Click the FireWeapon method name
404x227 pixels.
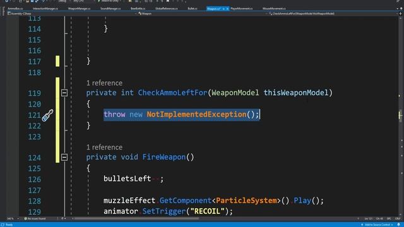point(164,157)
